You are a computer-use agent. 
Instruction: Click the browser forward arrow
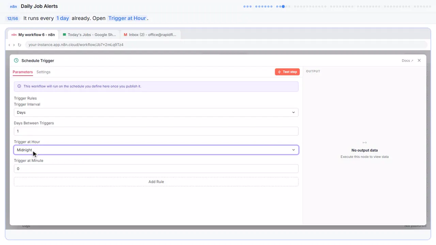coord(14,45)
